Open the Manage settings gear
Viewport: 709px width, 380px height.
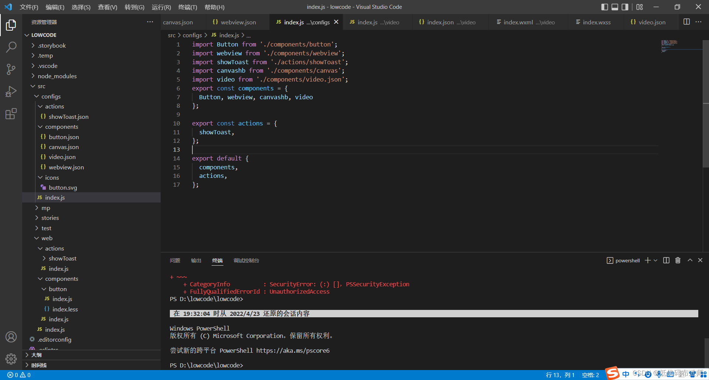11,359
